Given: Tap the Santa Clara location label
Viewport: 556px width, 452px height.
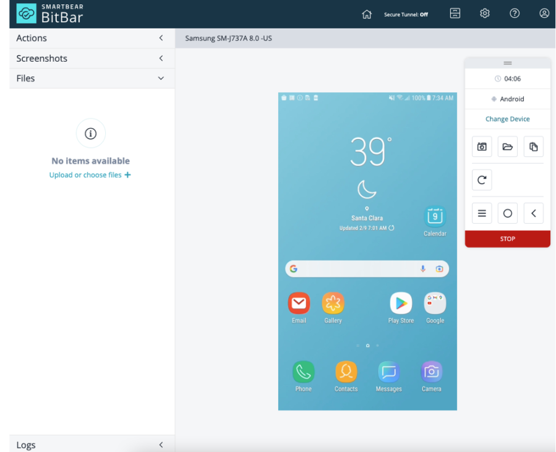Looking at the screenshot, I should (367, 218).
